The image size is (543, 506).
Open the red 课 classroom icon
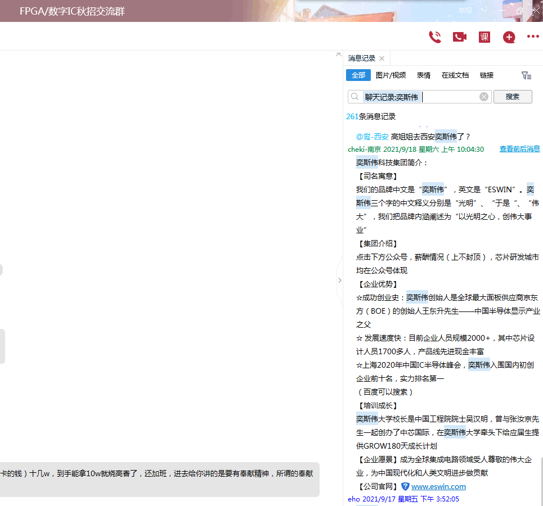pos(484,37)
